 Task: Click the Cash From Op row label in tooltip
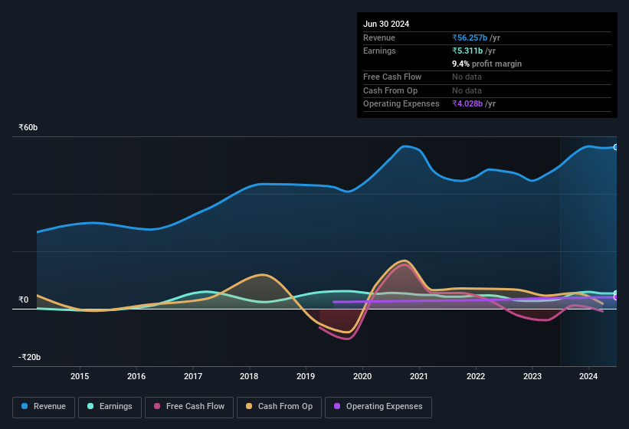tap(390, 90)
